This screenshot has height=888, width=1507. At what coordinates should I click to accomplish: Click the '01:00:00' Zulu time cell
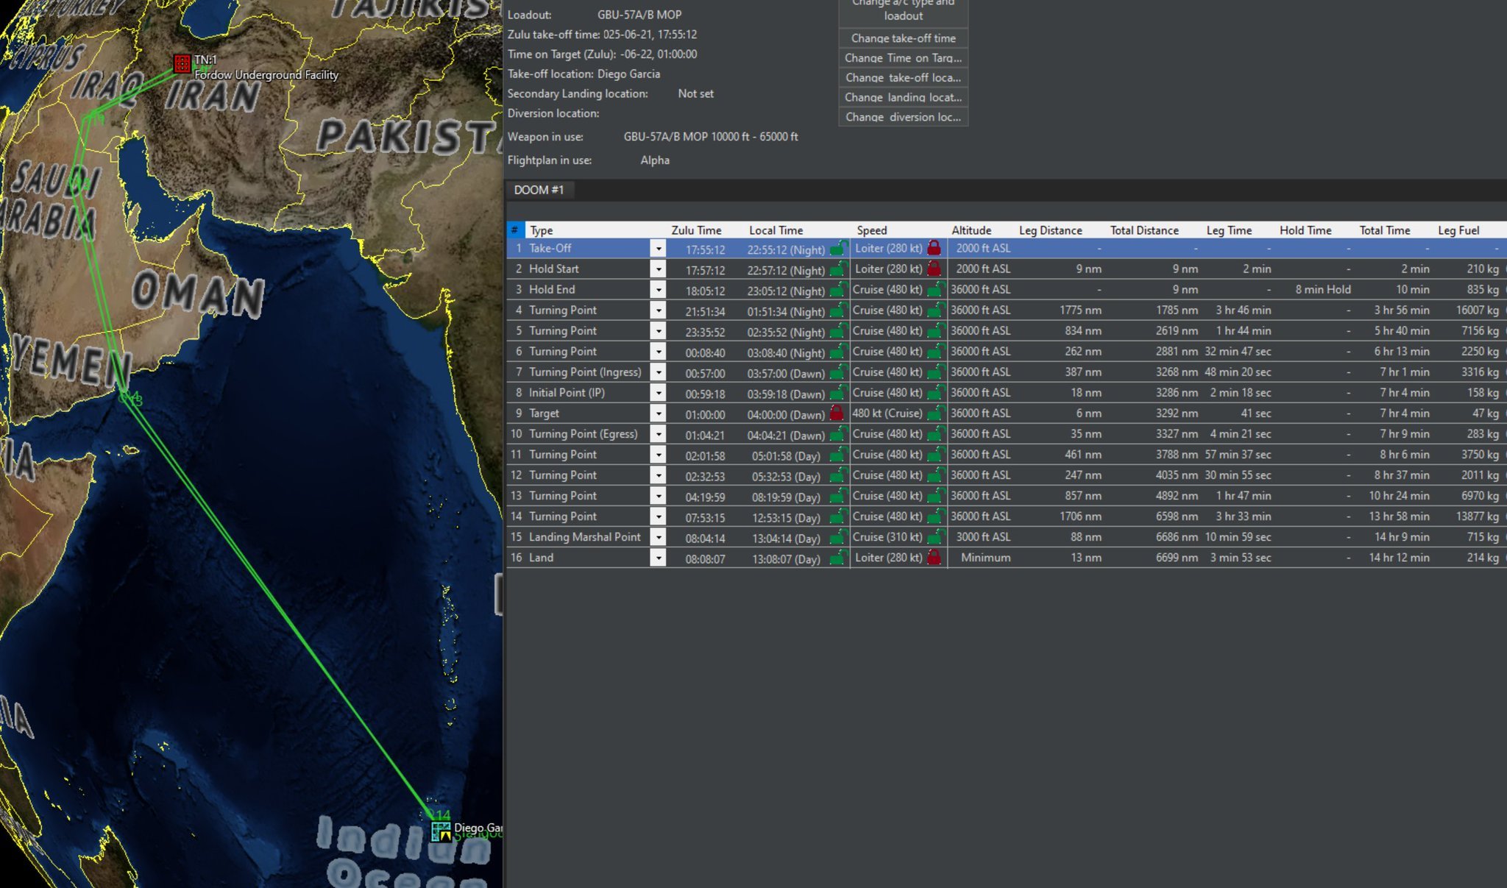click(705, 414)
